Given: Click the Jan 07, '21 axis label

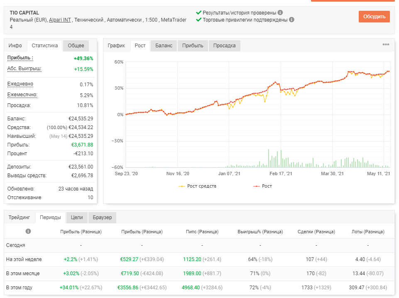Looking at the screenshot, I should (229, 173).
